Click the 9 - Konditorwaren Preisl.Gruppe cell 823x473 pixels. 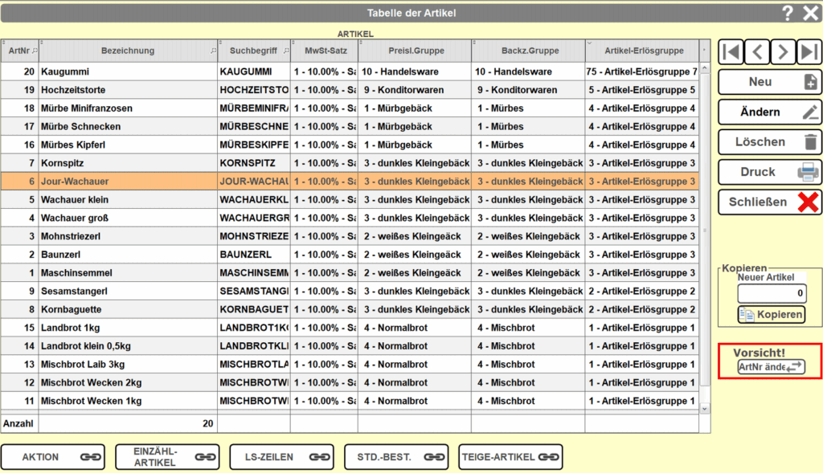[416, 90]
